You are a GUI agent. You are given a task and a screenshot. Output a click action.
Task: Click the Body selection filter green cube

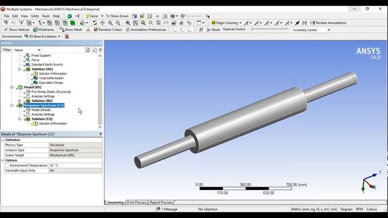tap(73, 23)
